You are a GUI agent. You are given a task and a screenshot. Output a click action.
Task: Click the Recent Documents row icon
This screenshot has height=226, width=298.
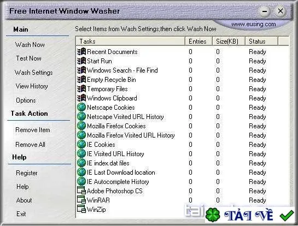click(81, 52)
